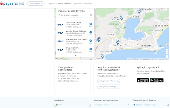Click RV logo beside Max Padrao Antero

60,25
